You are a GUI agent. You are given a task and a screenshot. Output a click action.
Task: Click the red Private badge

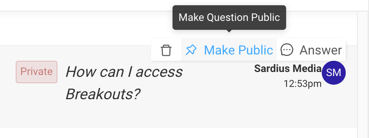[36, 72]
